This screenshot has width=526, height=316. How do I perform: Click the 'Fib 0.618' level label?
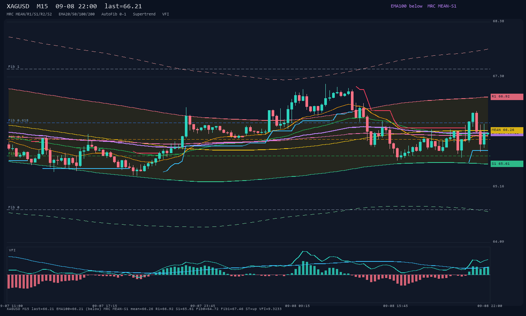[18, 120]
